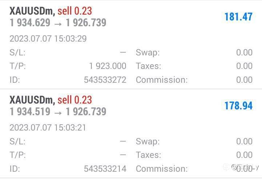Tap the first trade's Commission label
Viewport: 262px width, 179px height.
point(162,79)
